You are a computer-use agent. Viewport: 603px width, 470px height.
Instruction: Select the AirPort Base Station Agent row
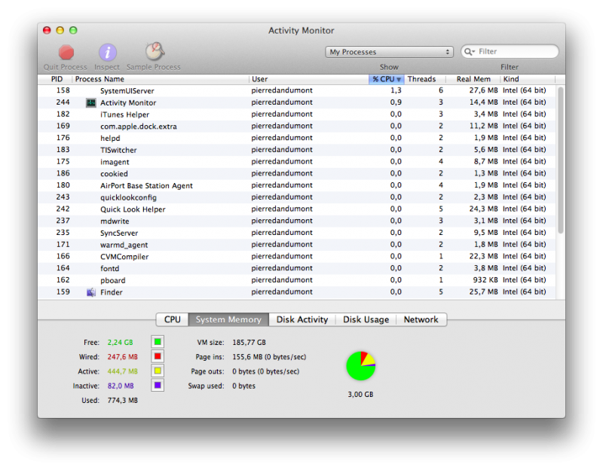pos(297,185)
